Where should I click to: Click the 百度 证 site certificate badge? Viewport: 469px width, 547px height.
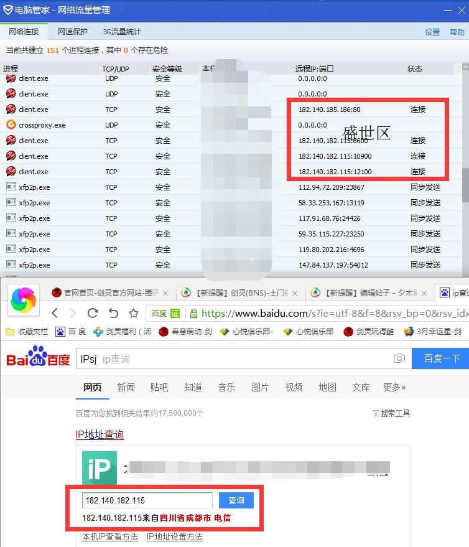165,313
